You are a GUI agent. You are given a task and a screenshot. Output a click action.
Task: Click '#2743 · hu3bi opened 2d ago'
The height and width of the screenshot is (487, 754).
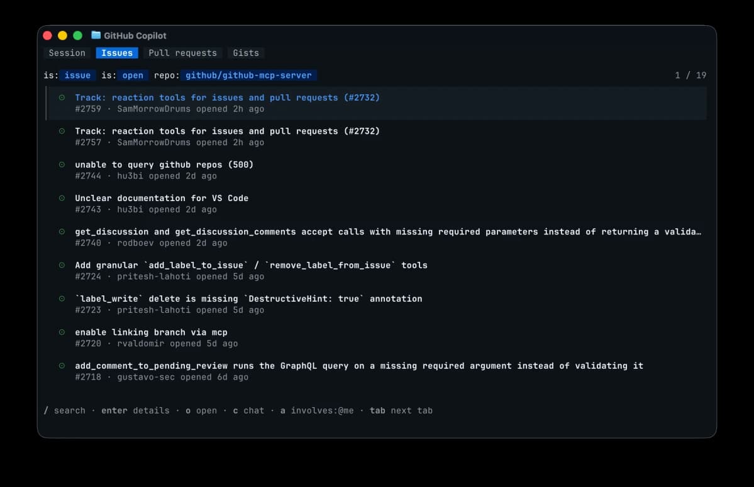[x=146, y=209]
